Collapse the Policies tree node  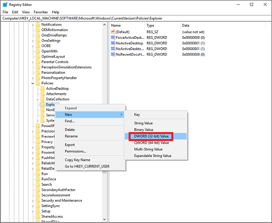(x=33, y=83)
